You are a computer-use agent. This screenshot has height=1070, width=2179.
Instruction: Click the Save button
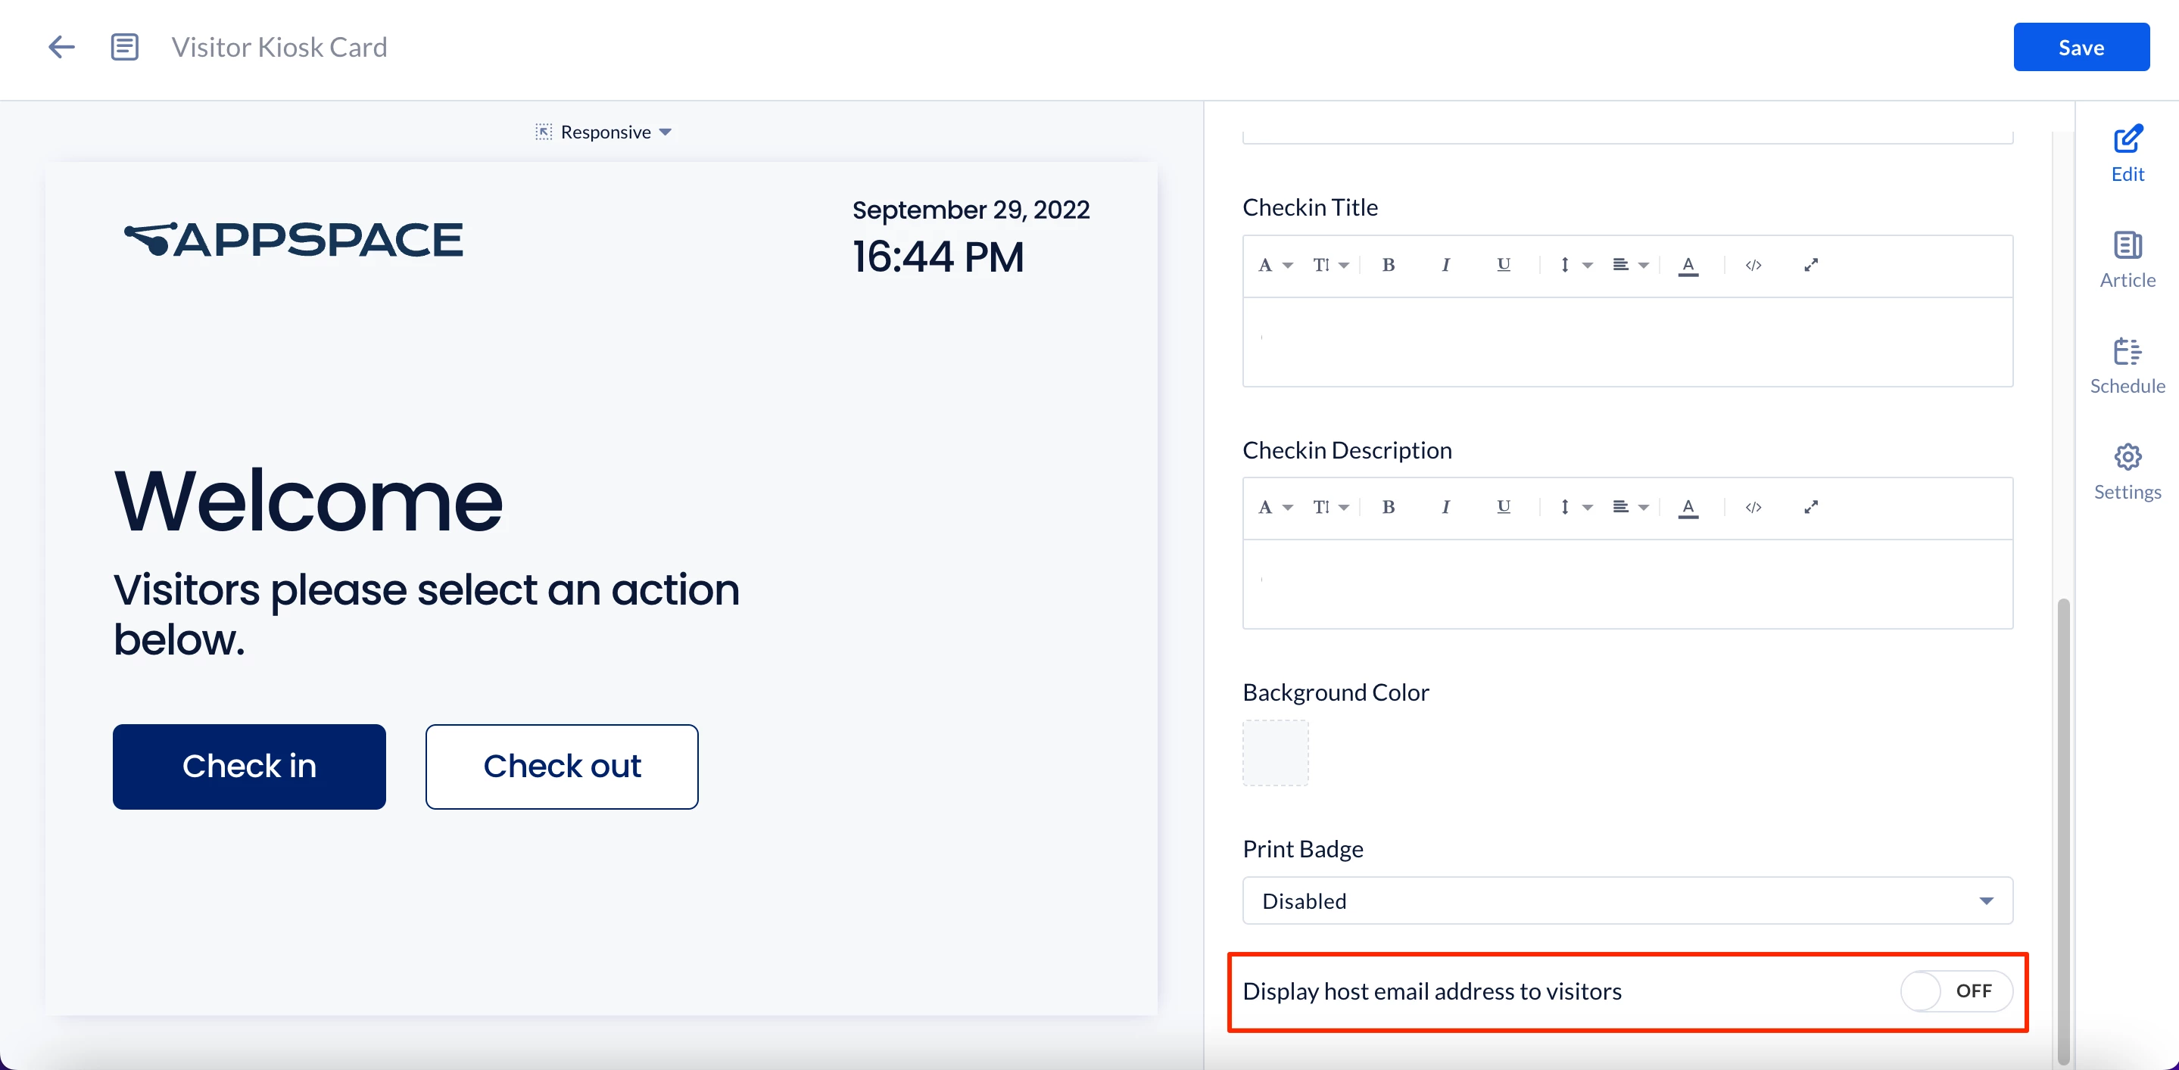2081,48
